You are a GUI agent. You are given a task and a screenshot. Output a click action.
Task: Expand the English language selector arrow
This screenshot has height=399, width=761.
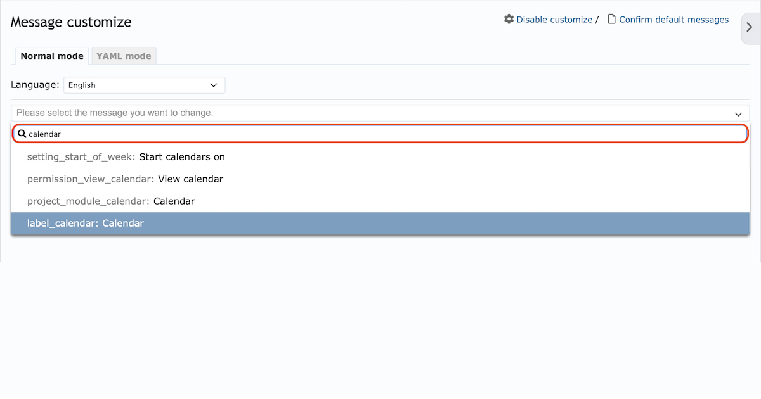click(214, 85)
